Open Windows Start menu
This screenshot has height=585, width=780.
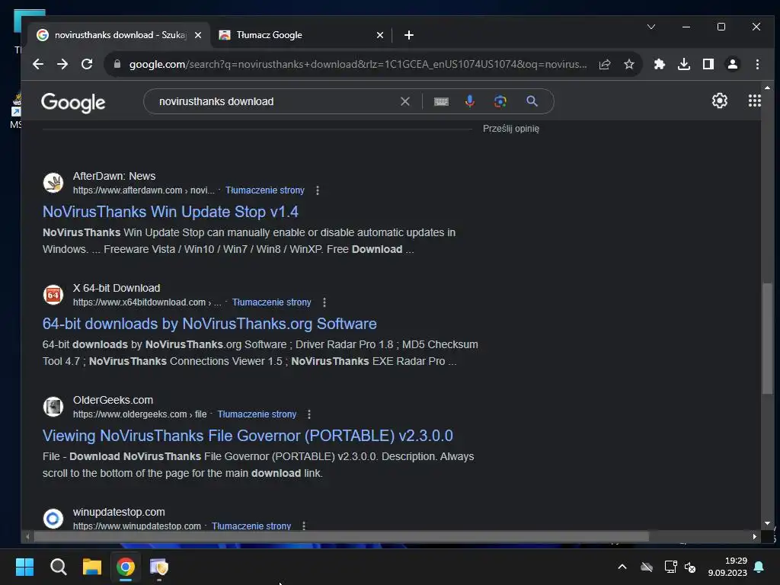coord(24,567)
